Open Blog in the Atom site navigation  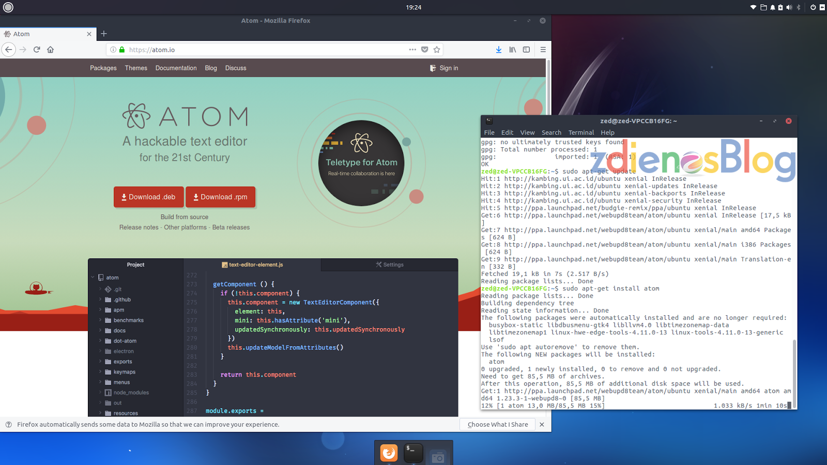211,68
